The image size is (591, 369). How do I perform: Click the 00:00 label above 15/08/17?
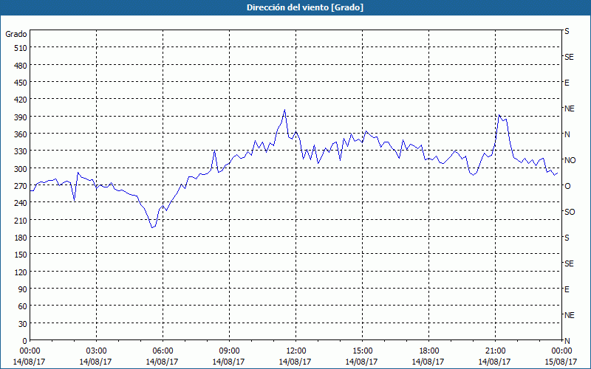point(561,351)
